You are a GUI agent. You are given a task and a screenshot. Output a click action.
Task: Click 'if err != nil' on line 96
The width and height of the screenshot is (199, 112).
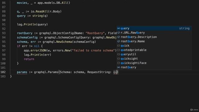pos(28,46)
